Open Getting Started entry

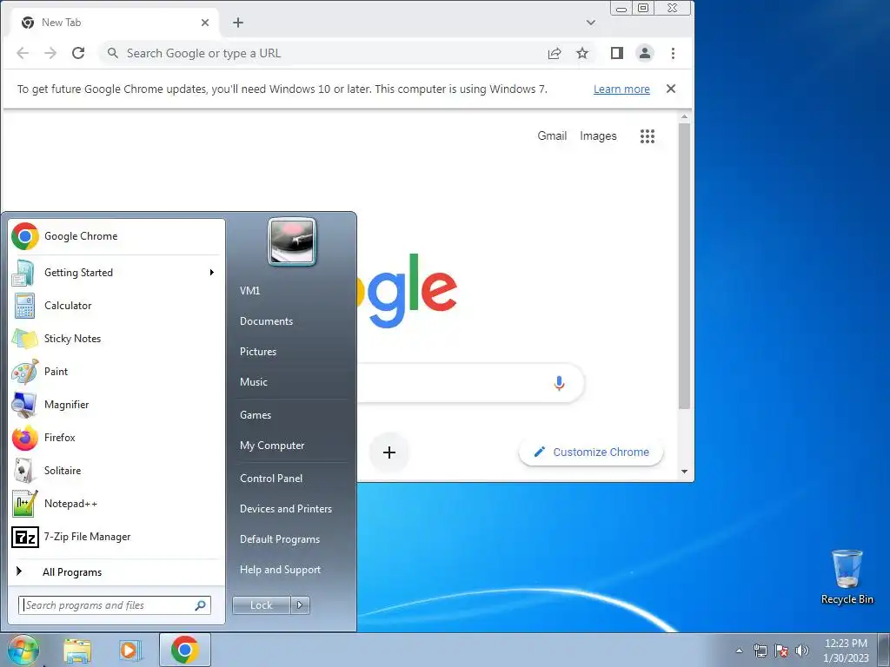(x=116, y=273)
